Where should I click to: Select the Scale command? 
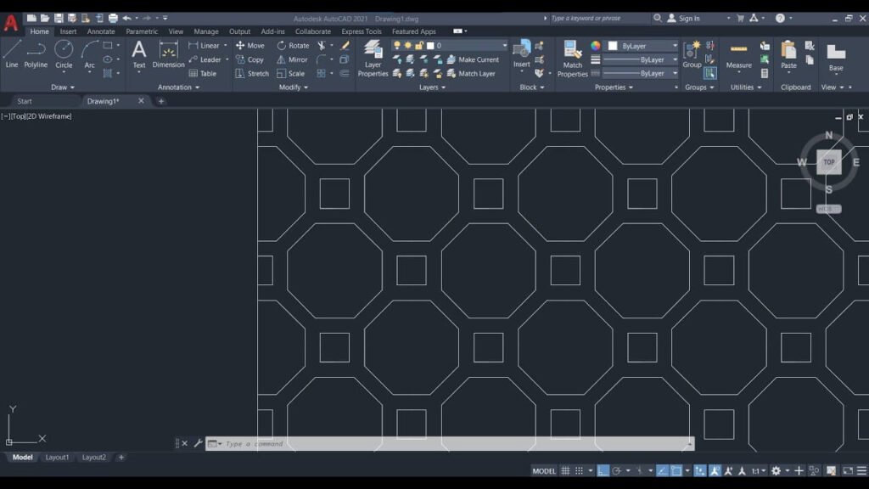[291, 73]
